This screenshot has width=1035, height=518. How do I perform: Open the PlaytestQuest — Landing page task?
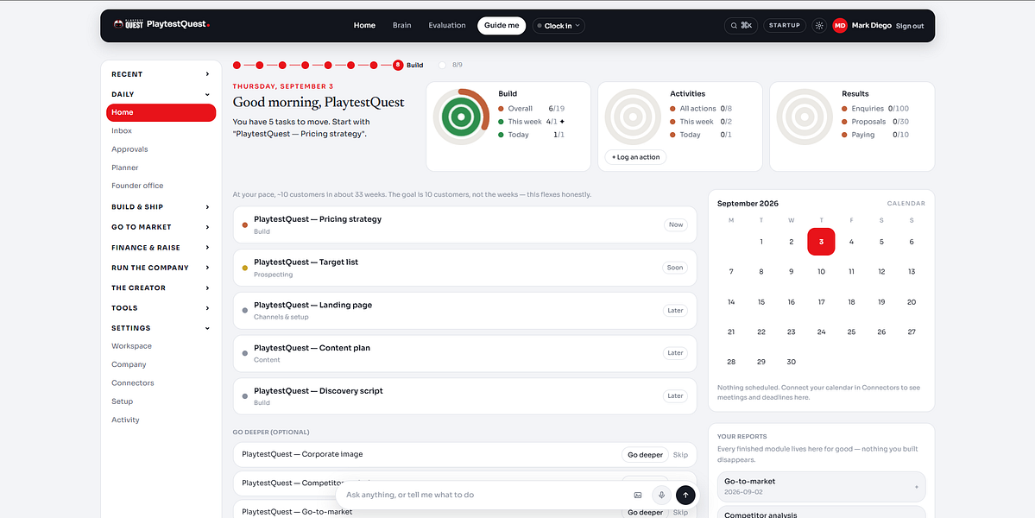click(464, 311)
